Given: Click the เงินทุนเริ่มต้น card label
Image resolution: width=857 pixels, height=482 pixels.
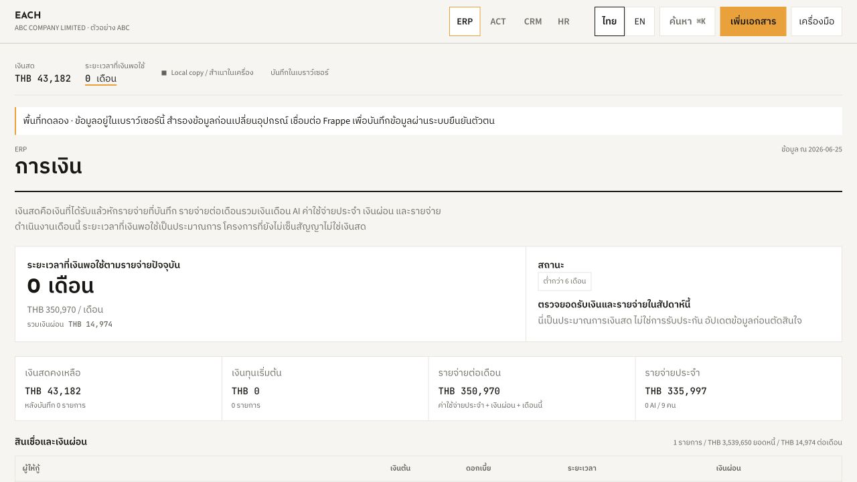Looking at the screenshot, I should pos(256,373).
